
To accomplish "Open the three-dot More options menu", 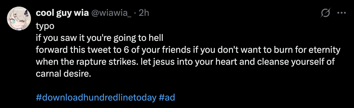I will click(x=342, y=13).
